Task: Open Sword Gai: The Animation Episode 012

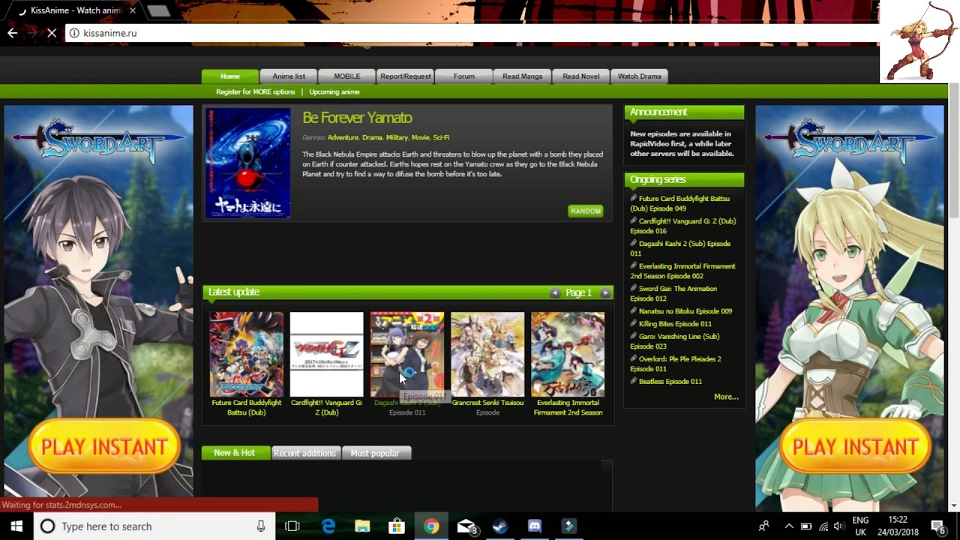Action: pyautogui.click(x=673, y=293)
